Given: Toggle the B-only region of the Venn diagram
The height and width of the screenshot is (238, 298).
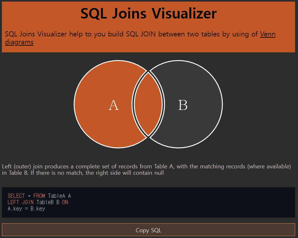Looking at the screenshot, I should click(x=194, y=104).
